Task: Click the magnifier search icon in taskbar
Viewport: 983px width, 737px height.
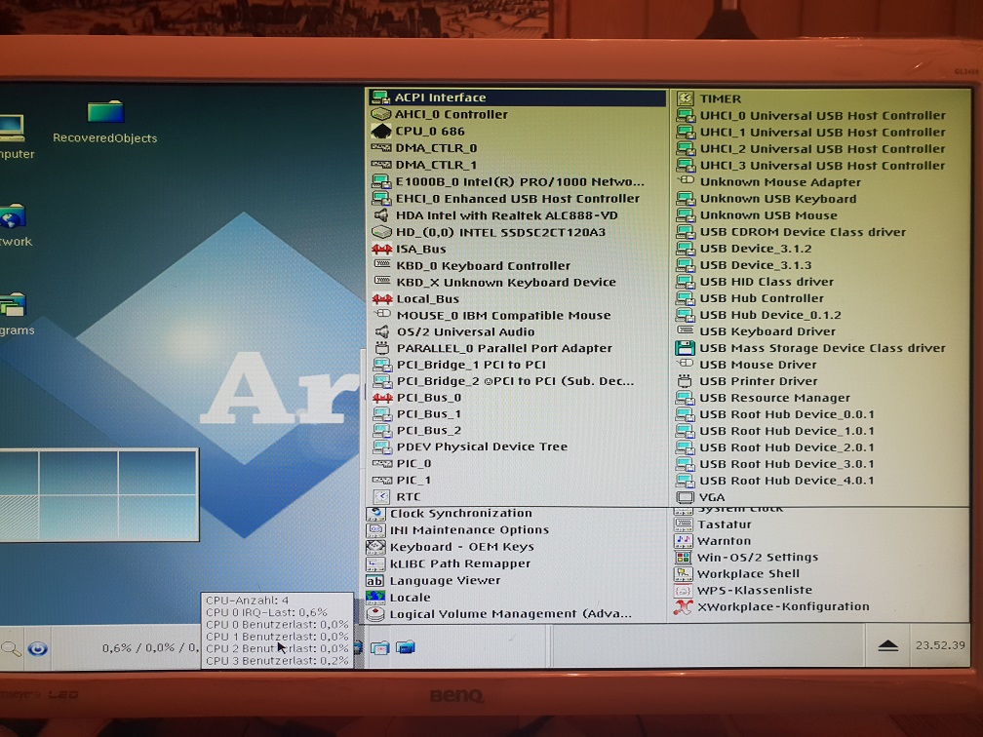Action: coord(11,648)
